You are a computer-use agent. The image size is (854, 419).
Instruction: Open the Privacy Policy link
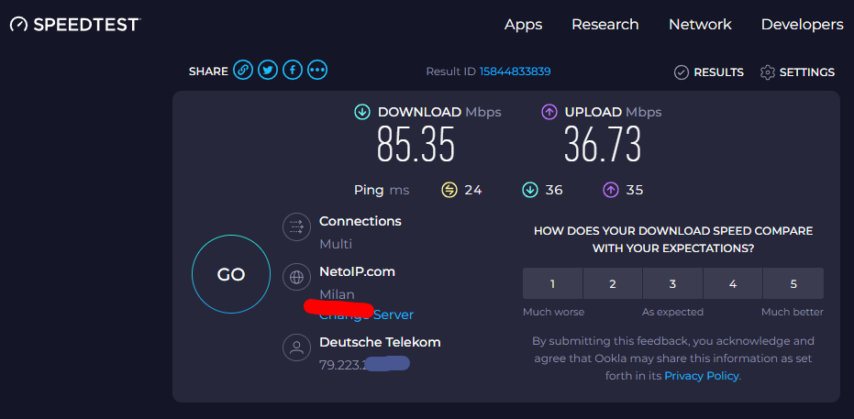coord(702,376)
